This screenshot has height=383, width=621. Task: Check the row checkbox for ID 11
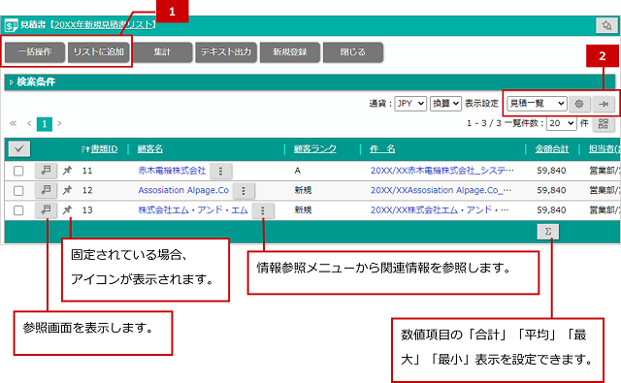(x=18, y=171)
